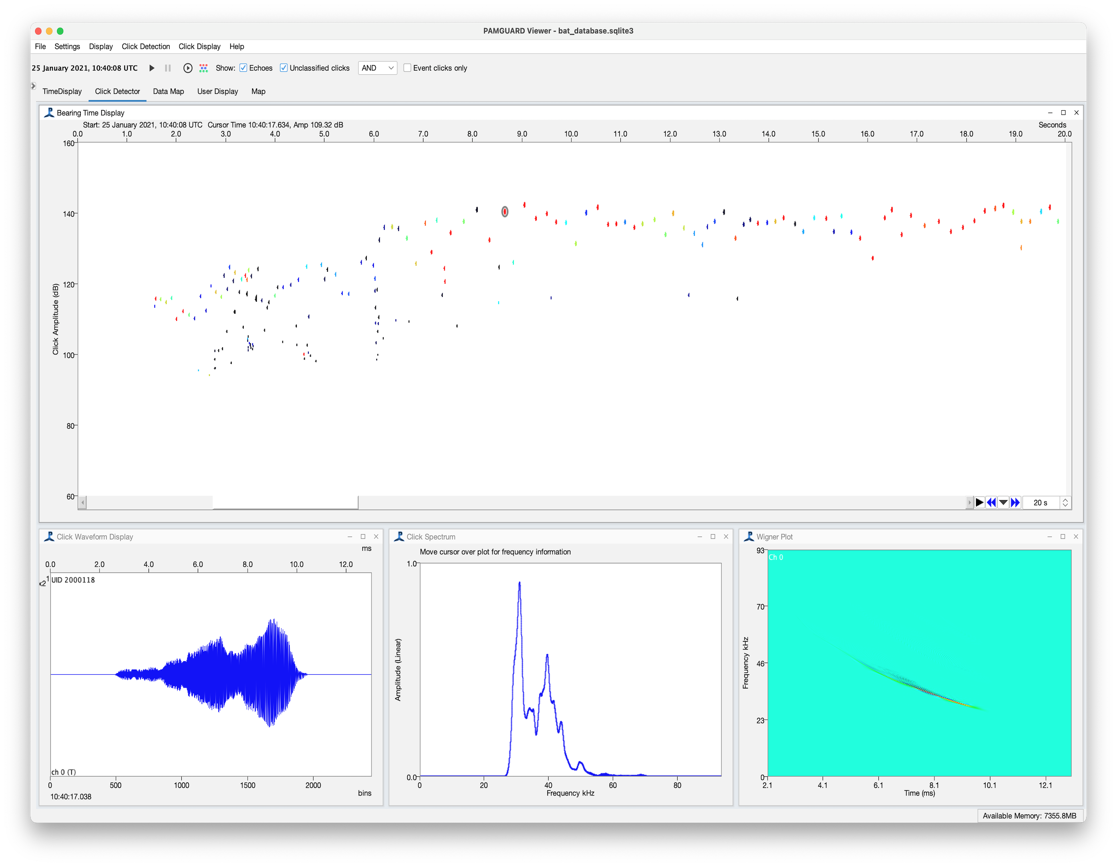Image resolution: width=1117 pixels, height=867 pixels.
Task: Open the colored dots symbol icon
Action: 204,68
